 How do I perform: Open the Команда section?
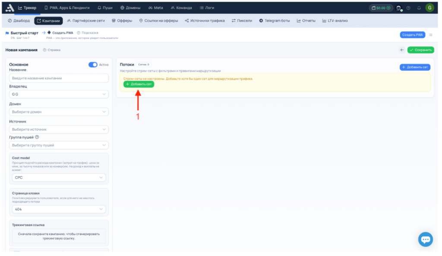[x=181, y=8]
